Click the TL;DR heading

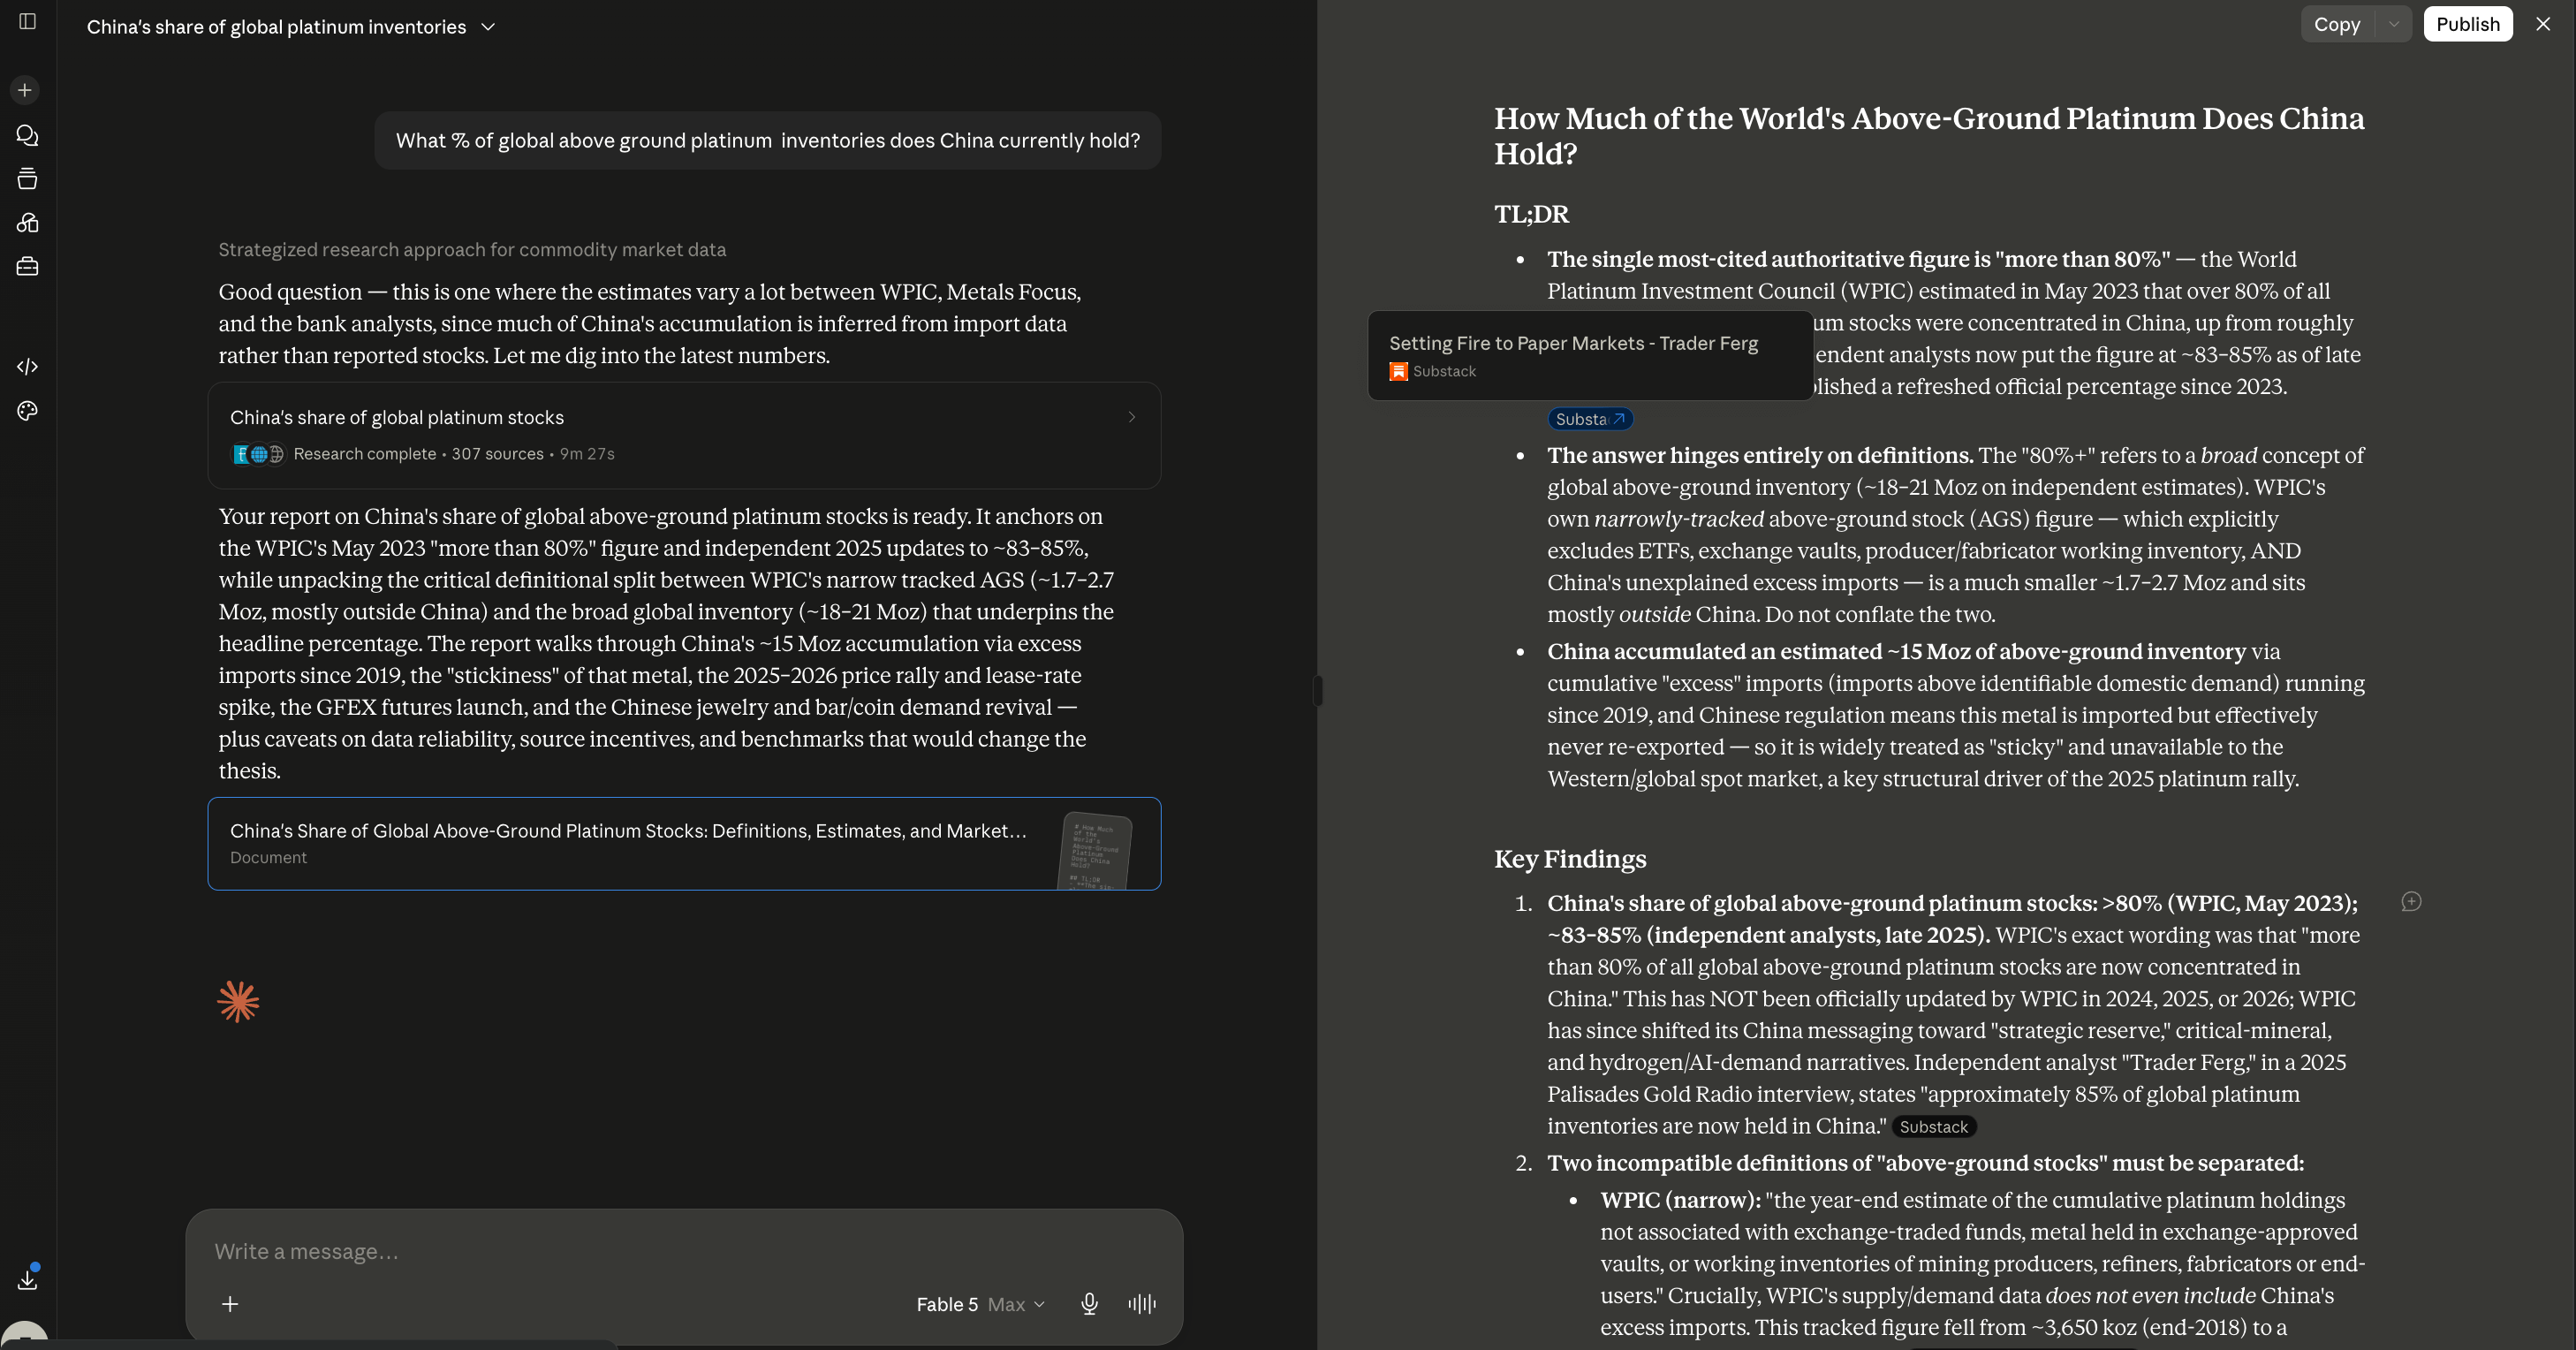[1531, 214]
